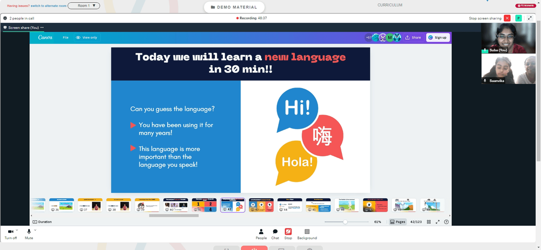Viewport: 541px width, 250px height.
Task: Select page 45 thumbnail
Action: point(318,205)
